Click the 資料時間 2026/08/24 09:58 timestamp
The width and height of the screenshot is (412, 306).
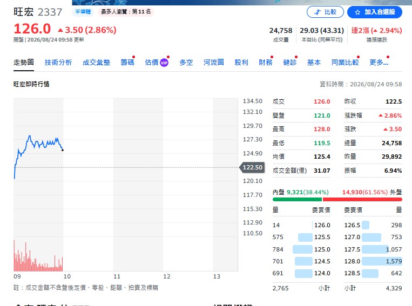pyautogui.click(x=361, y=84)
